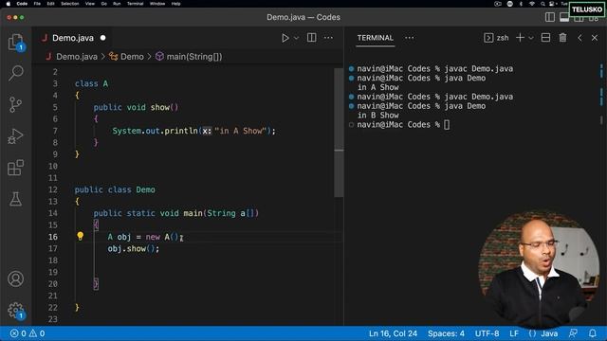Click "public class Demo" declaration text
The image size is (607, 341).
[x=115, y=189]
